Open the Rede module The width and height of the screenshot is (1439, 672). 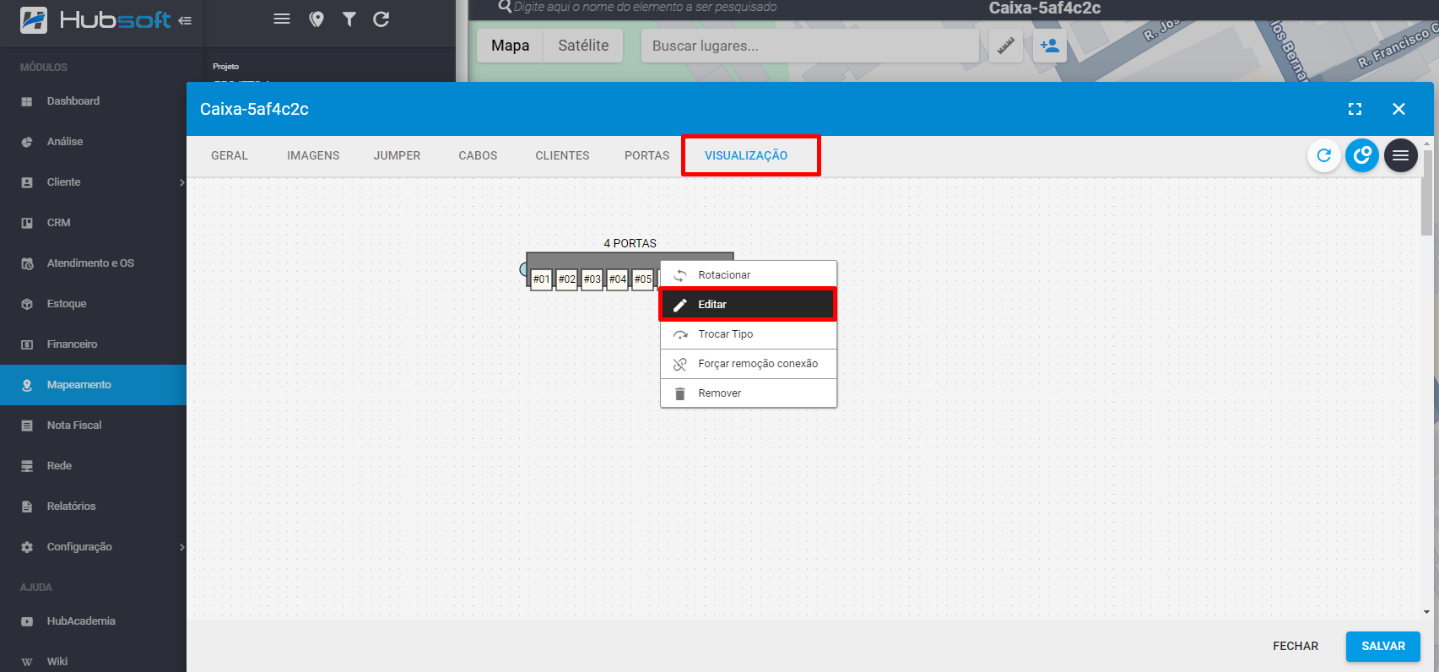pyautogui.click(x=93, y=466)
